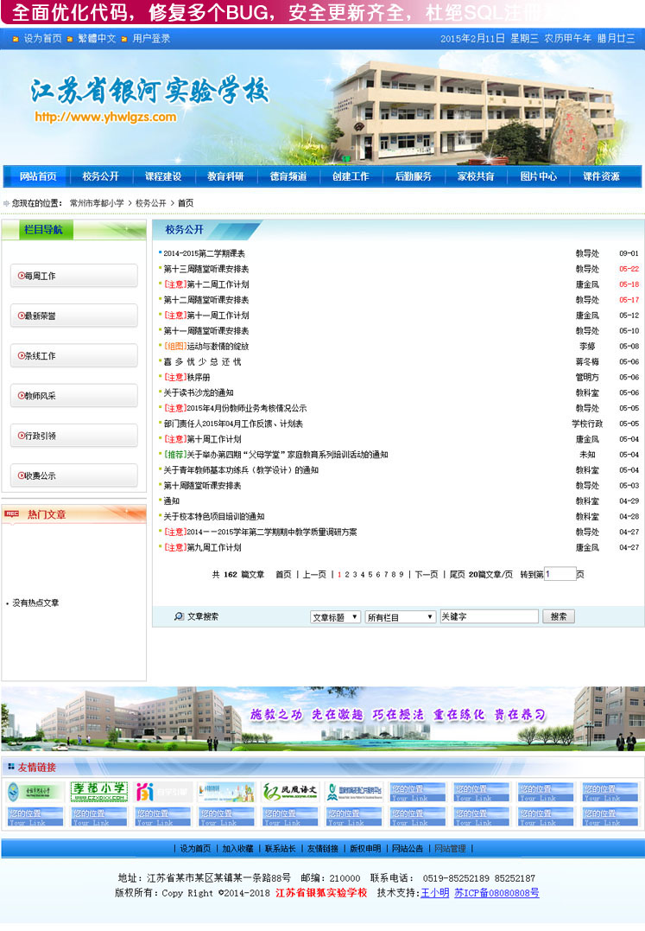
Task: Open the 课件资源 navigation tab
Action: coord(601,176)
